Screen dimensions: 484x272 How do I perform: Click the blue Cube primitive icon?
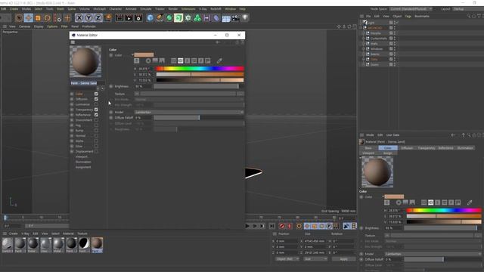pyautogui.click(x=150, y=18)
